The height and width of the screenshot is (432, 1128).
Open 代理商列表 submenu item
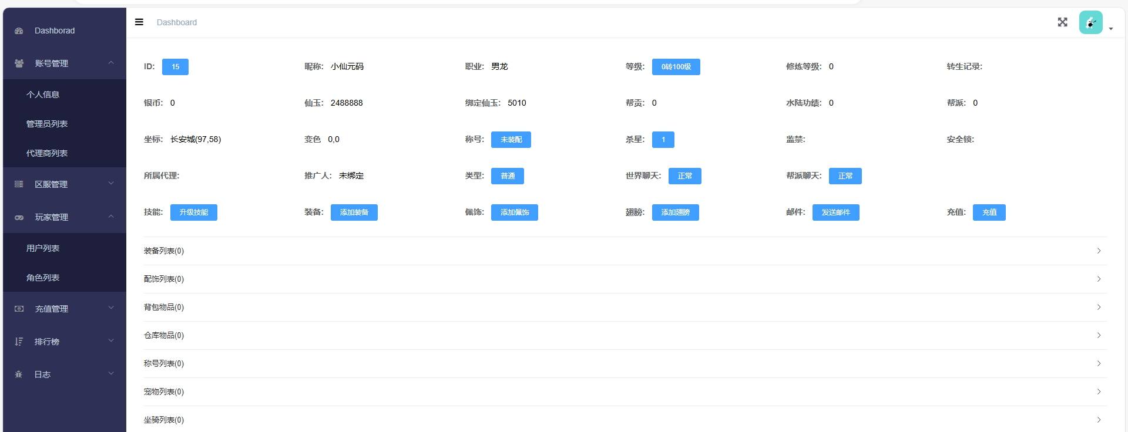pos(65,153)
